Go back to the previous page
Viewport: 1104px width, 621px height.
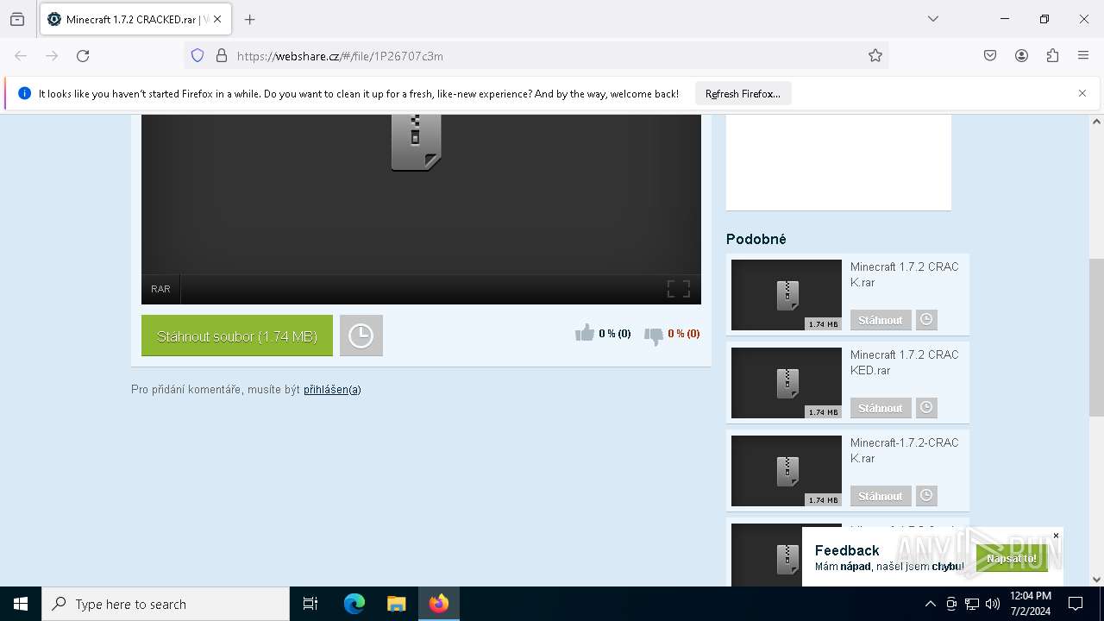tap(21, 56)
